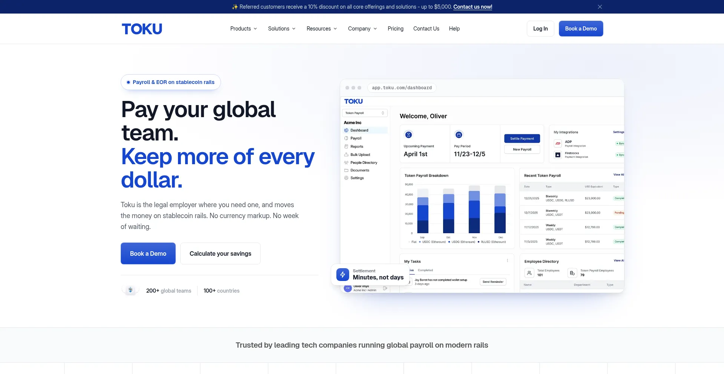724x374 pixels.
Task: Click View All beside Employee Directory
Action: tap(619, 261)
